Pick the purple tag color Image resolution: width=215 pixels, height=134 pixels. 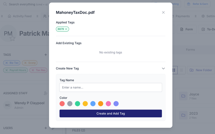[x=116, y=104]
